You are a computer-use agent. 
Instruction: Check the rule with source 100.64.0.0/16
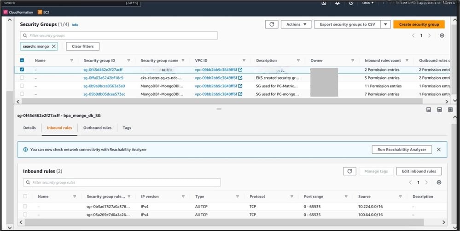click(x=25, y=215)
